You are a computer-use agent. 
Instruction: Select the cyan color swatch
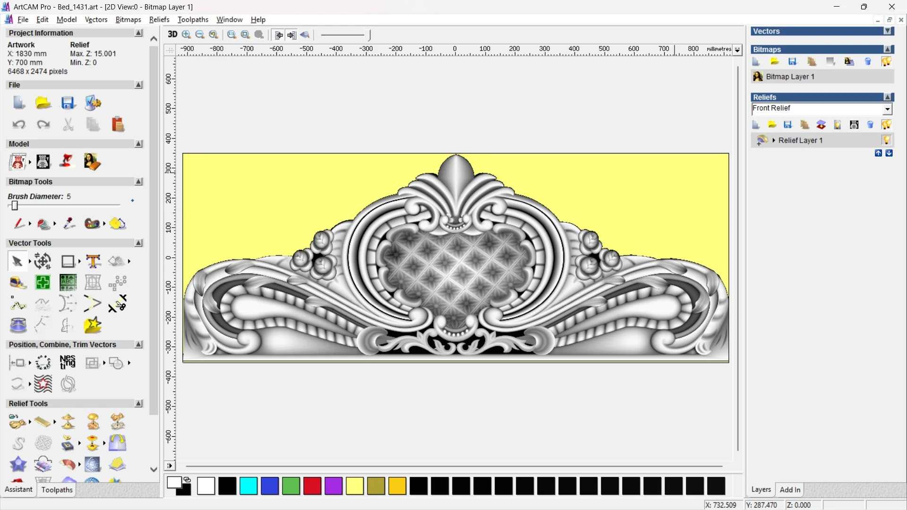click(x=248, y=486)
